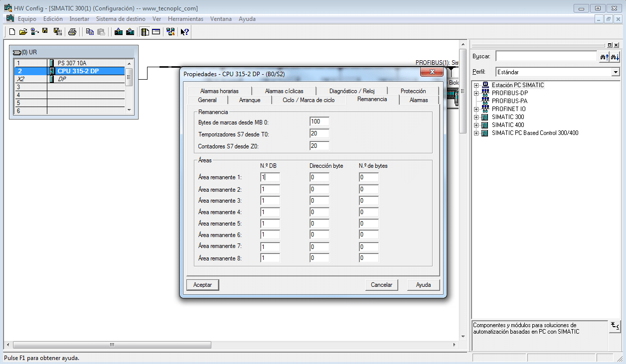Click the Print toolbar icon
626x364 pixels.
[x=72, y=32]
